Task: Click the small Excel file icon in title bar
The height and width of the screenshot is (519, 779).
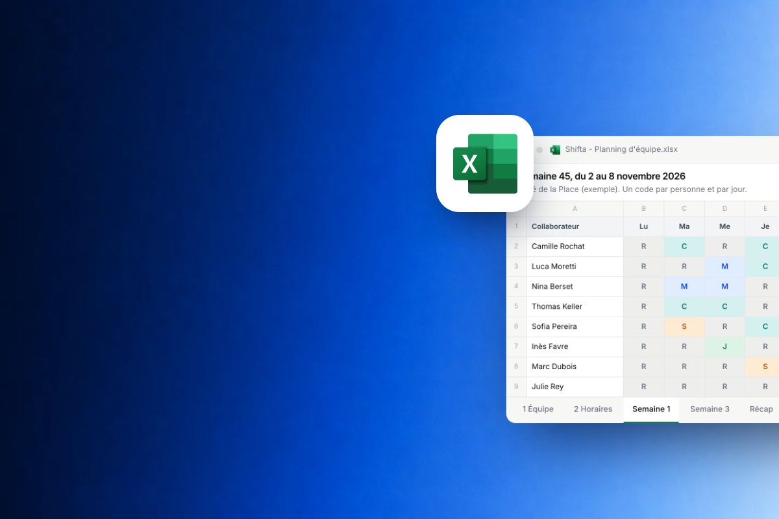Action: pos(555,149)
